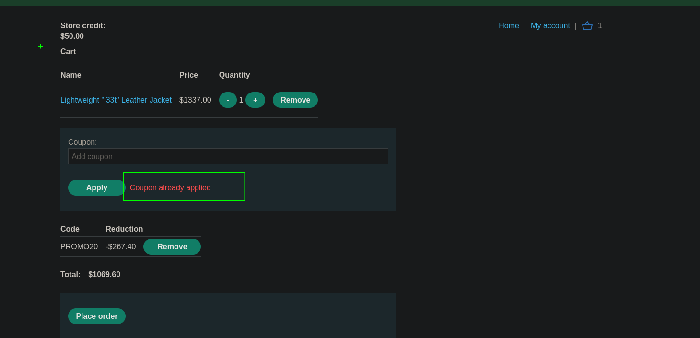Decrease jacket quantity with minus button
The height and width of the screenshot is (338, 700).
228,100
